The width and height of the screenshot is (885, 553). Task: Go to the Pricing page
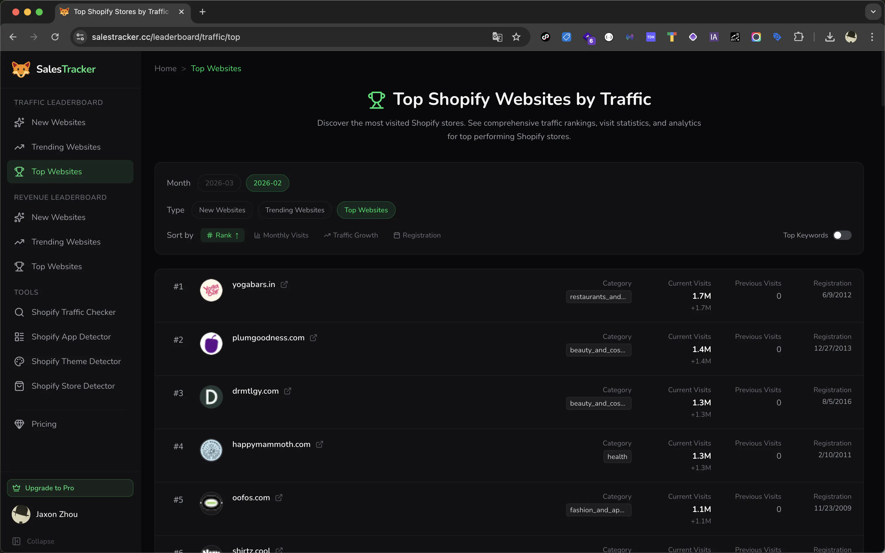[70, 424]
